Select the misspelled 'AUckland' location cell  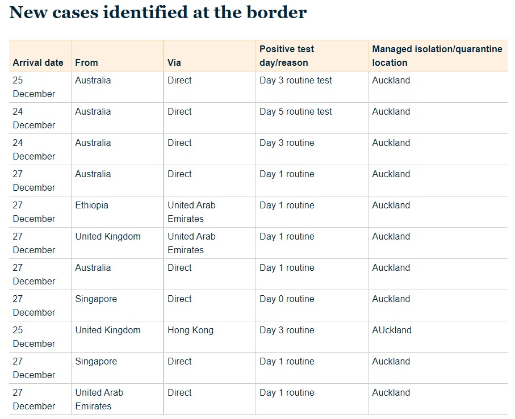[392, 330]
